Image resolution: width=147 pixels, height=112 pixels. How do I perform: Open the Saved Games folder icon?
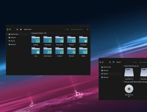coord(48,51)
